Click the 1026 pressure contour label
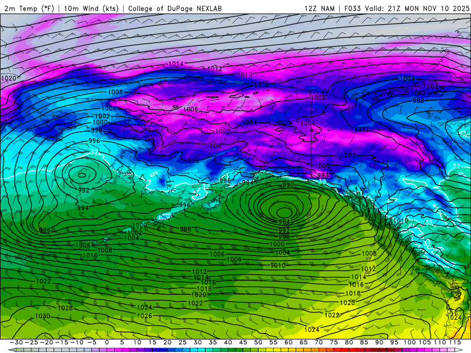 (144, 316)
